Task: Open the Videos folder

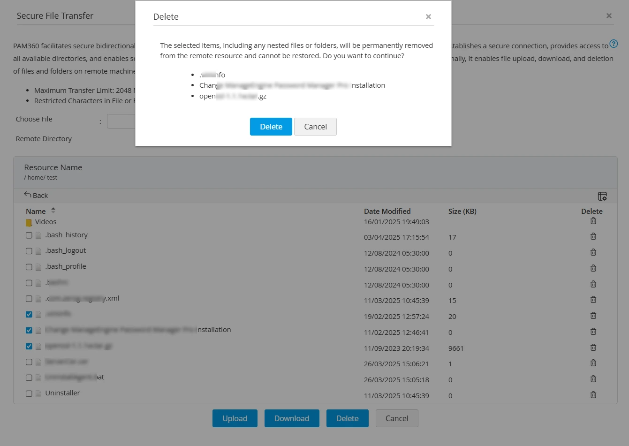Action: coord(45,222)
